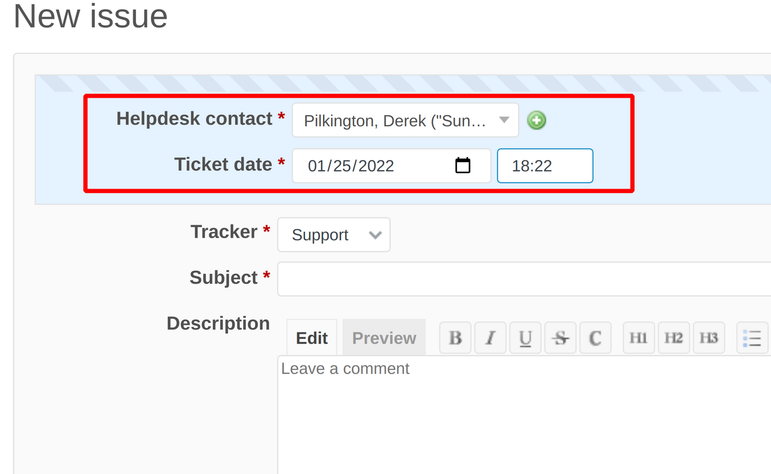Apply Heading 3 formatting
The image size is (771, 474).
click(708, 337)
